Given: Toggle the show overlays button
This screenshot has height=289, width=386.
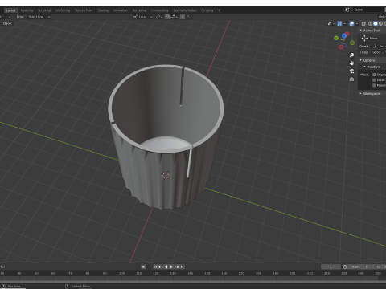Looking at the screenshot, I should [351, 23].
